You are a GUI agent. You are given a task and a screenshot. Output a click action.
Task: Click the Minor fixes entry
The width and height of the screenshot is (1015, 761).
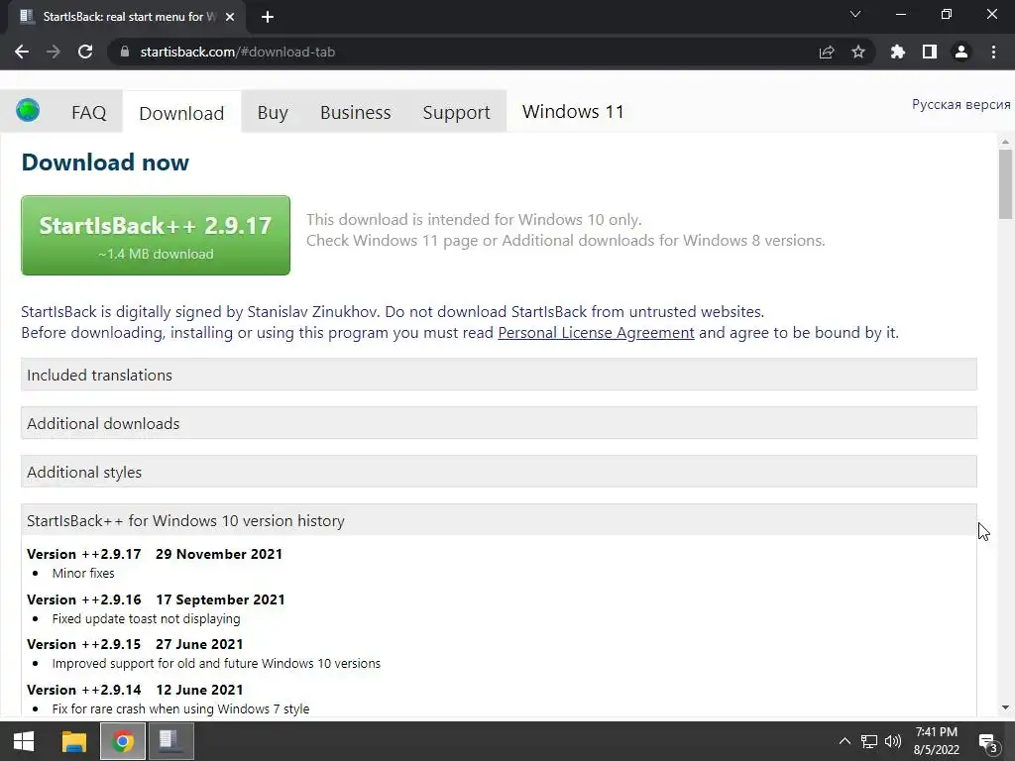click(83, 574)
